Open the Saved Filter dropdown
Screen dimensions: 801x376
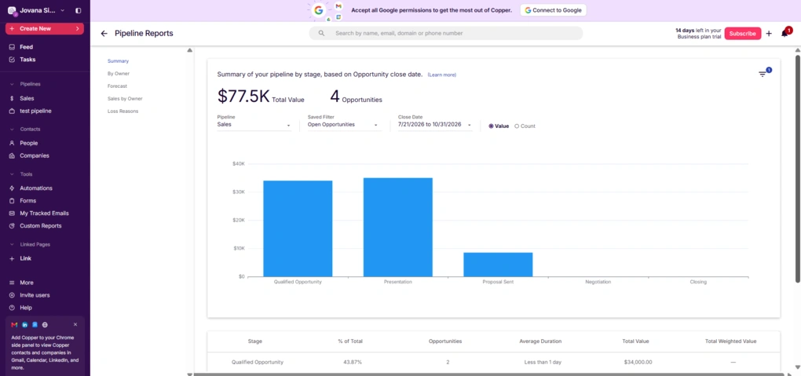tap(344, 125)
